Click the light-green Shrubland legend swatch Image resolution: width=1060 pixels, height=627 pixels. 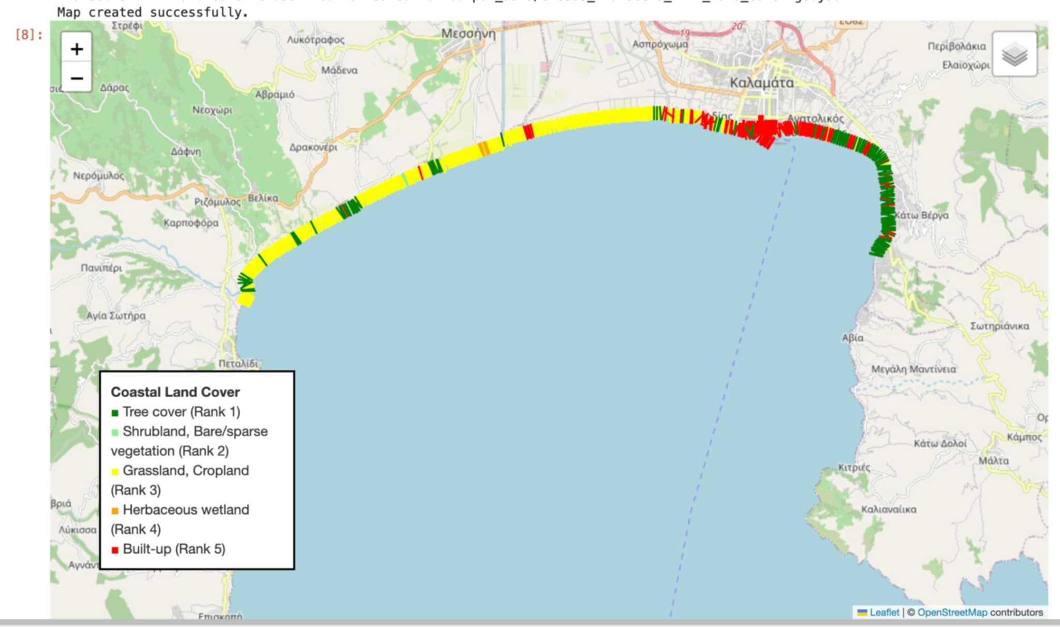[116, 432]
